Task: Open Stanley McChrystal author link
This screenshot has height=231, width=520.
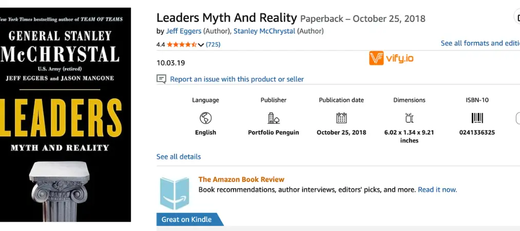Action: (x=264, y=31)
